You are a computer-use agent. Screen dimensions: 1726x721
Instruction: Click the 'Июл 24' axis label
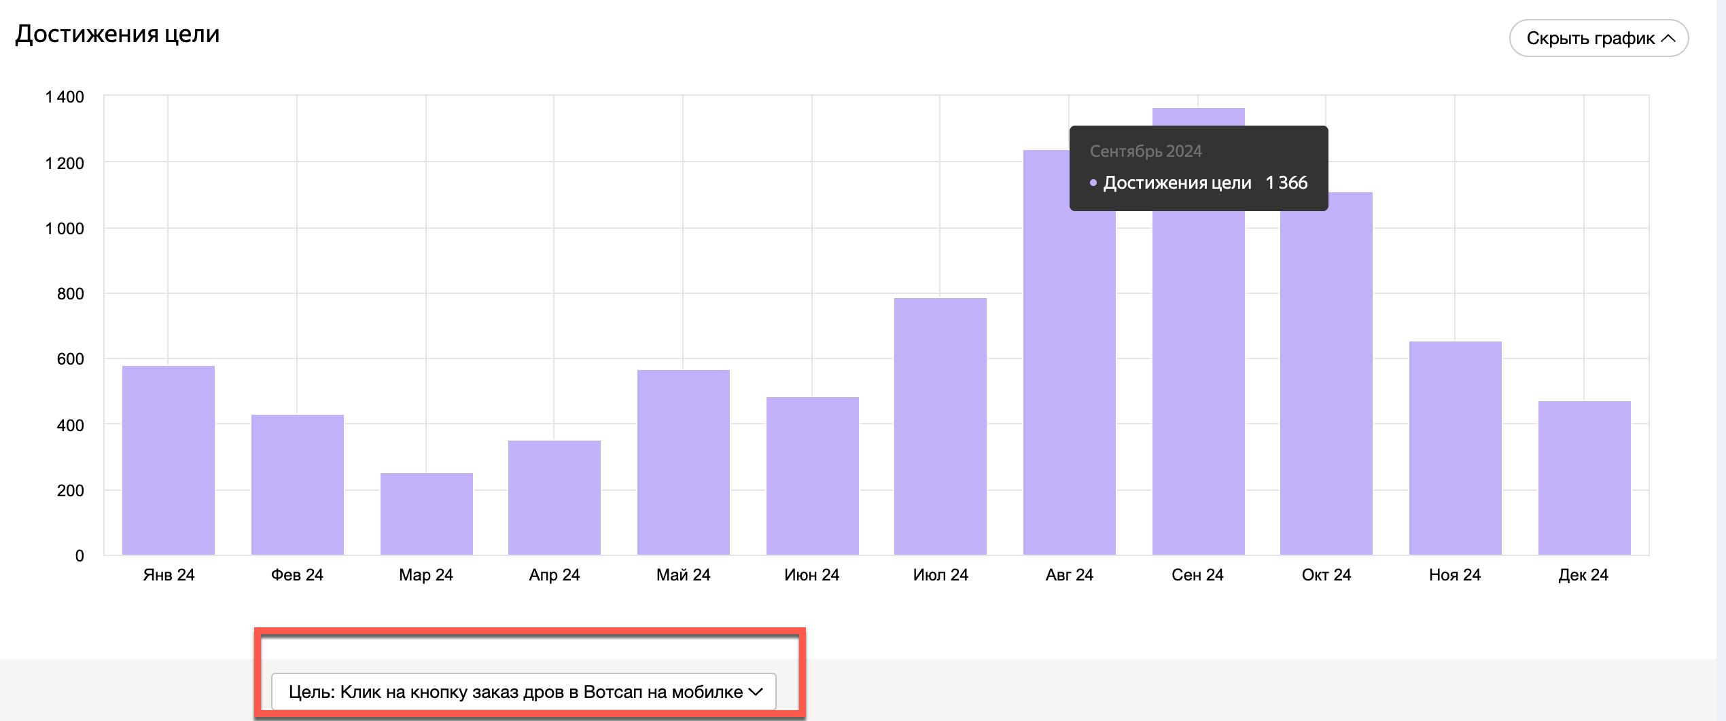coord(940,575)
